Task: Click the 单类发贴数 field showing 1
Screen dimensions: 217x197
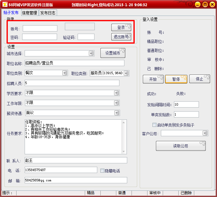Action: tap(186, 114)
